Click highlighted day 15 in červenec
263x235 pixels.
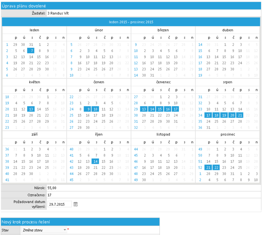[x=160, y=109]
